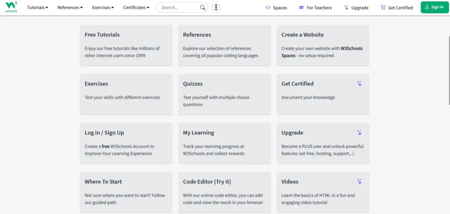Open the My Learning card
Image resolution: width=450 pixels, height=214 pixels.
click(x=224, y=143)
